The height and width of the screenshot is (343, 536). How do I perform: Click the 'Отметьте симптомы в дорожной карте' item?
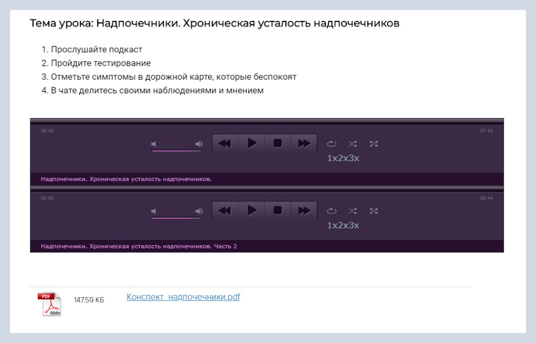click(174, 77)
